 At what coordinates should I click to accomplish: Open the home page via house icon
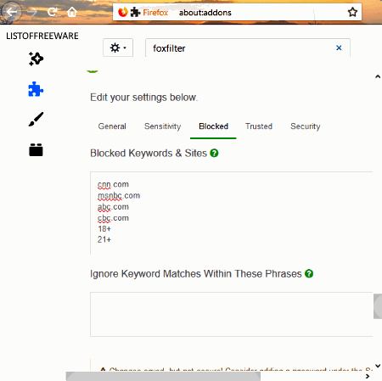[x=72, y=12]
